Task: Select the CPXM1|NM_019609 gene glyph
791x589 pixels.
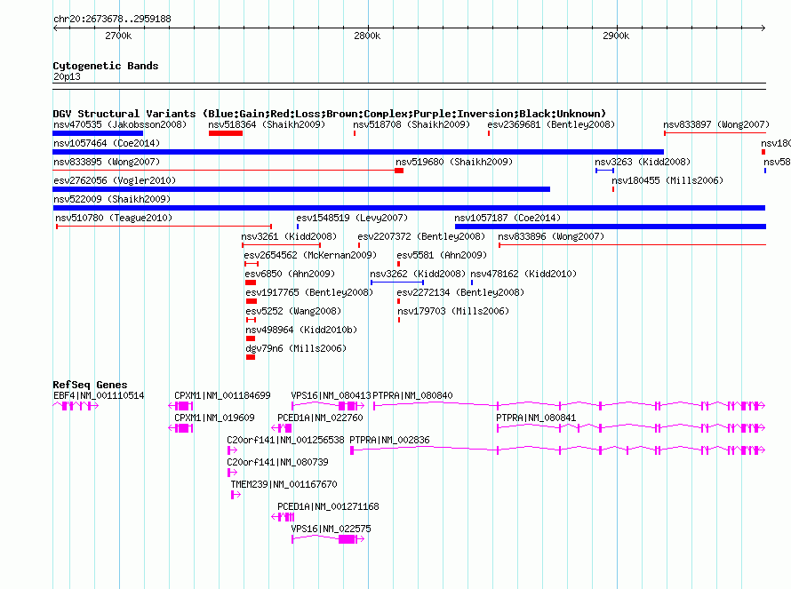Action: 180,428
